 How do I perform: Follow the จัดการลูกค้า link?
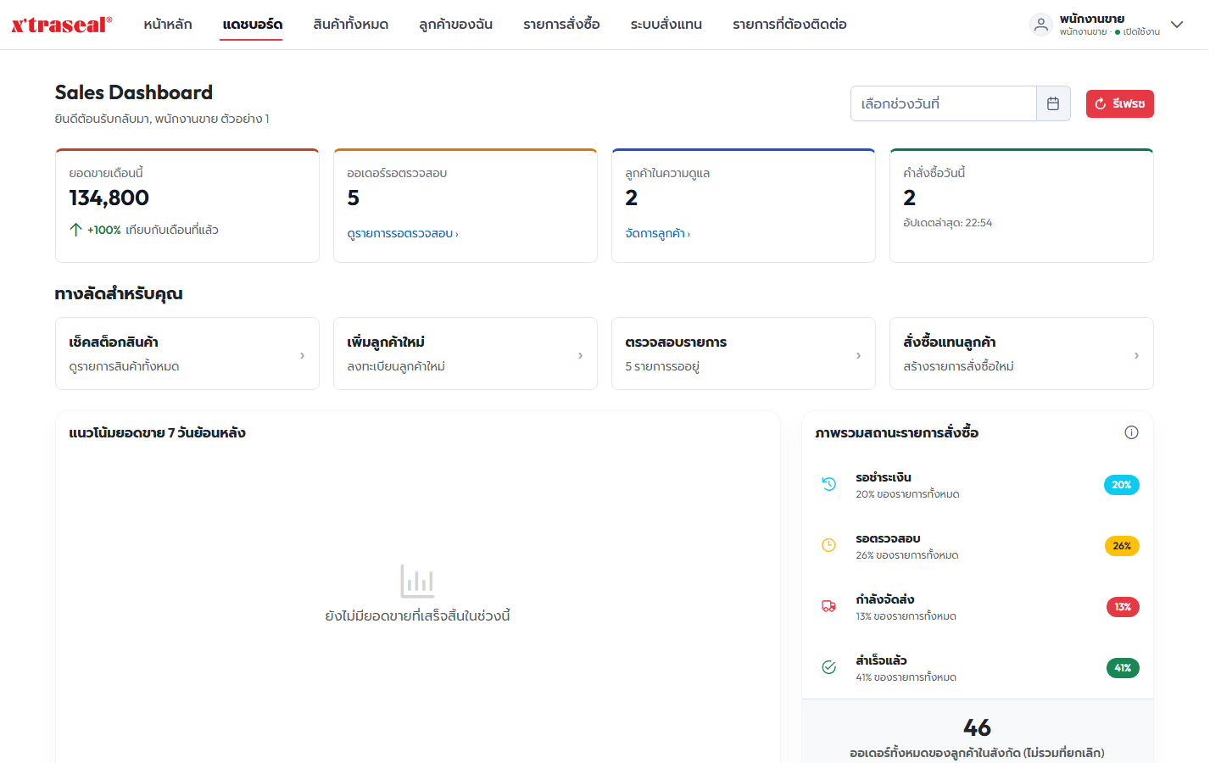[x=658, y=233]
